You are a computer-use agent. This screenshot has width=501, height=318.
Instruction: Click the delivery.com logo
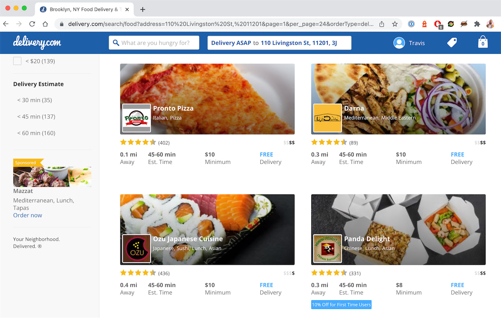[x=37, y=42]
